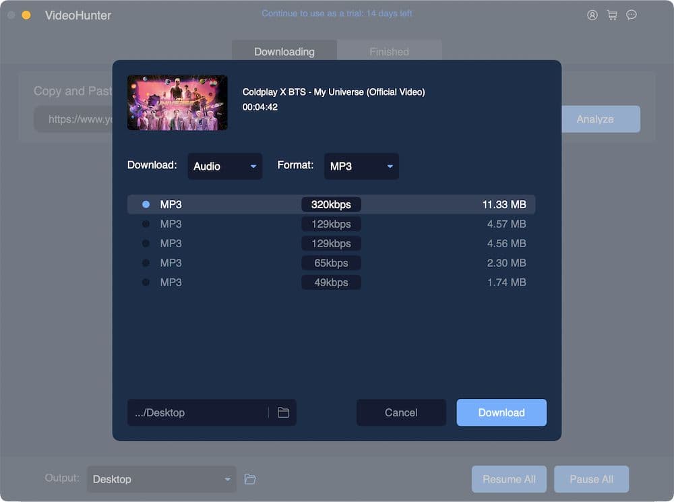Click the URL input field
This screenshot has height=502, width=674.
click(x=73, y=119)
